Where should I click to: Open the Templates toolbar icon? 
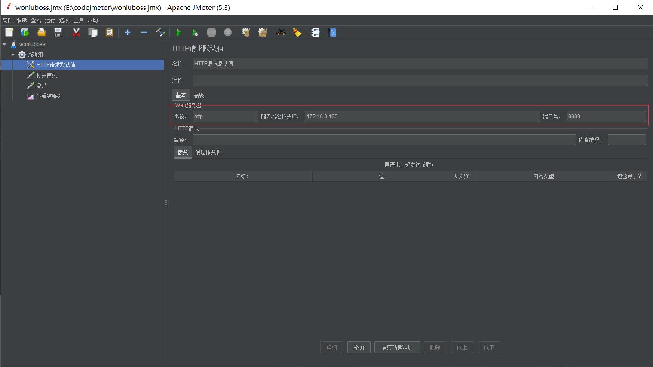pos(25,32)
